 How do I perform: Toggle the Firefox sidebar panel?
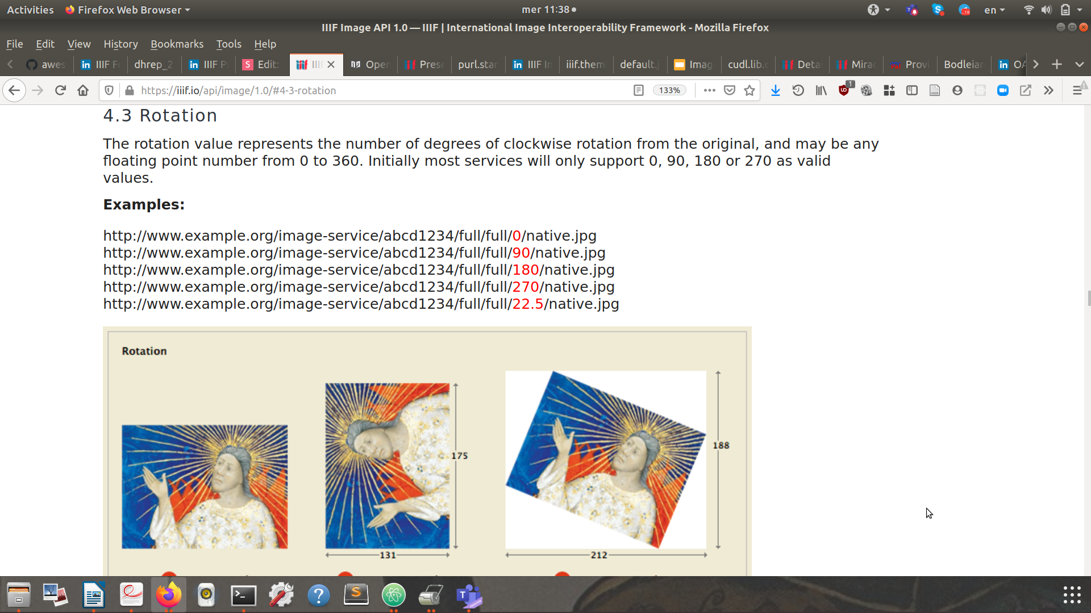coord(911,90)
